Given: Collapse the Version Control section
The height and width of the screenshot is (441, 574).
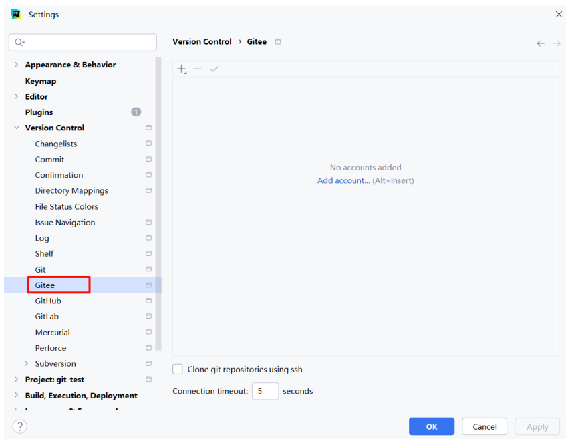Looking at the screenshot, I should pos(17,128).
